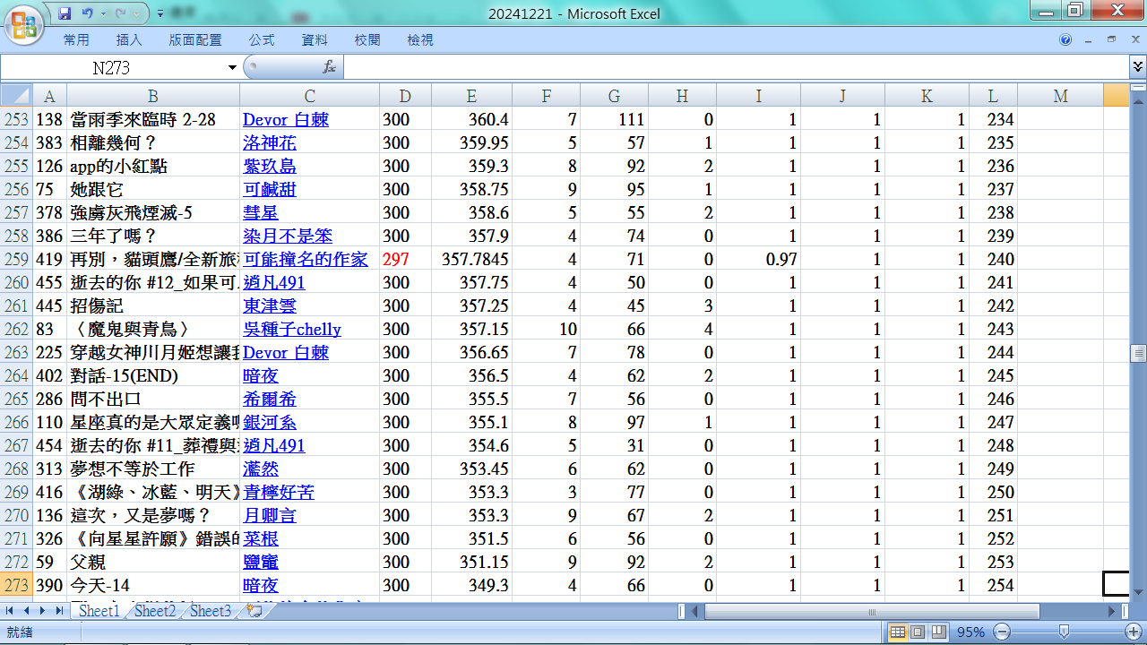Select column M header
The width and height of the screenshot is (1147, 645).
click(1060, 96)
